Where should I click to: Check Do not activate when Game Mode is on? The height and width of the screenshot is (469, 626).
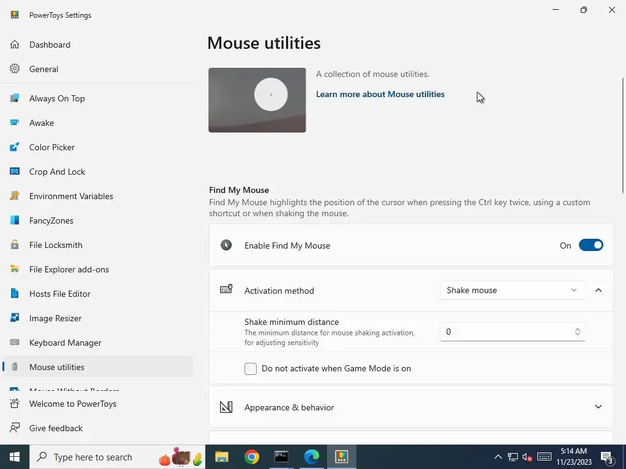click(x=251, y=368)
